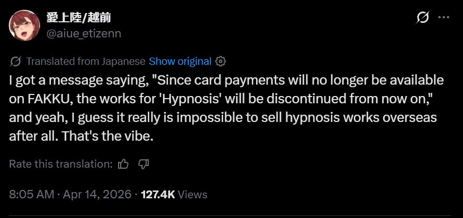463x218 pixels.
Task: Open the 8:05 AM timestamp link
Action: (32, 195)
